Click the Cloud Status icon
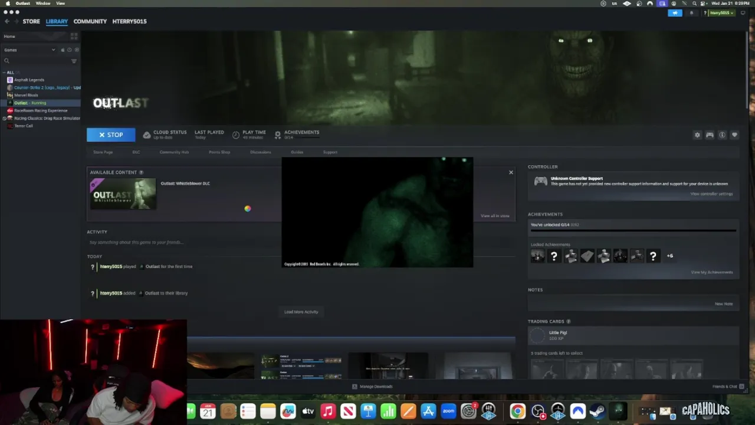 (147, 135)
